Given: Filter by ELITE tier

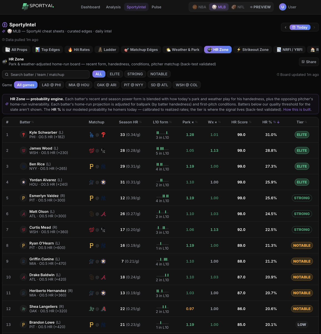Looking at the screenshot, I should click(x=115, y=74).
